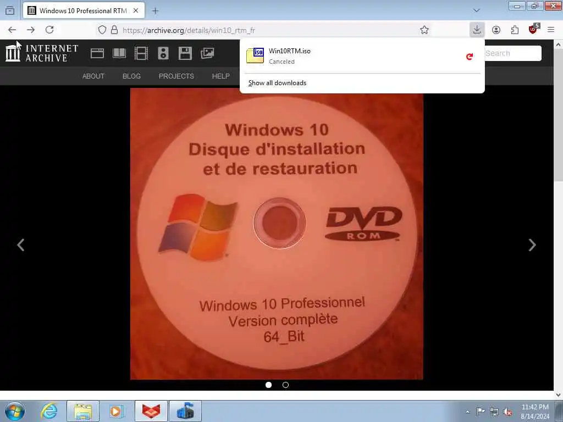The image size is (563, 422).
Task: Open the Software section floppy icon
Action: (x=185, y=53)
